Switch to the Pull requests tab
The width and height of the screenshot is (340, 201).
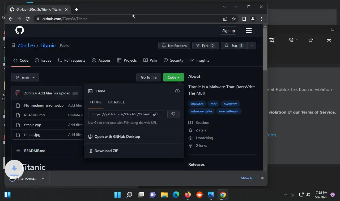(71, 60)
